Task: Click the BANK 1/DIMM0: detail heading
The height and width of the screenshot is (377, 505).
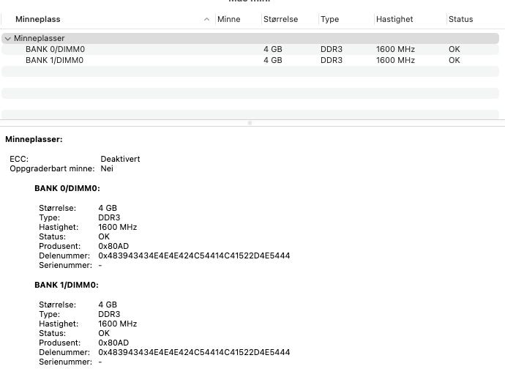Action: click(67, 285)
